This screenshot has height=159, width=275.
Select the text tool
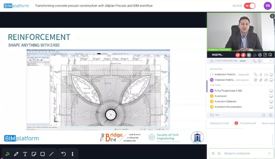point(25,154)
